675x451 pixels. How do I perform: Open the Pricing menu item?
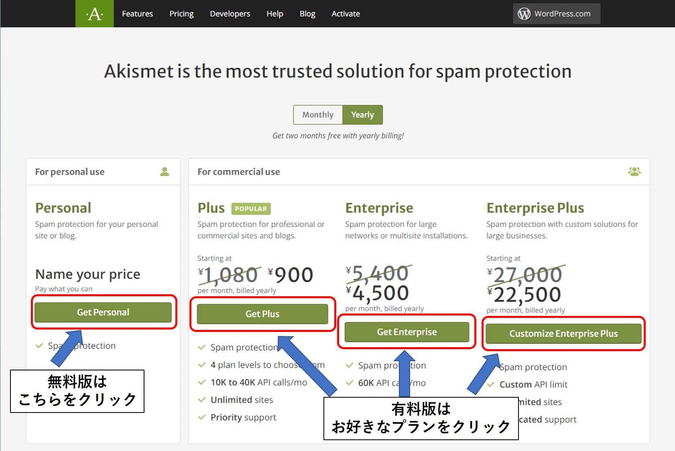pyautogui.click(x=181, y=14)
